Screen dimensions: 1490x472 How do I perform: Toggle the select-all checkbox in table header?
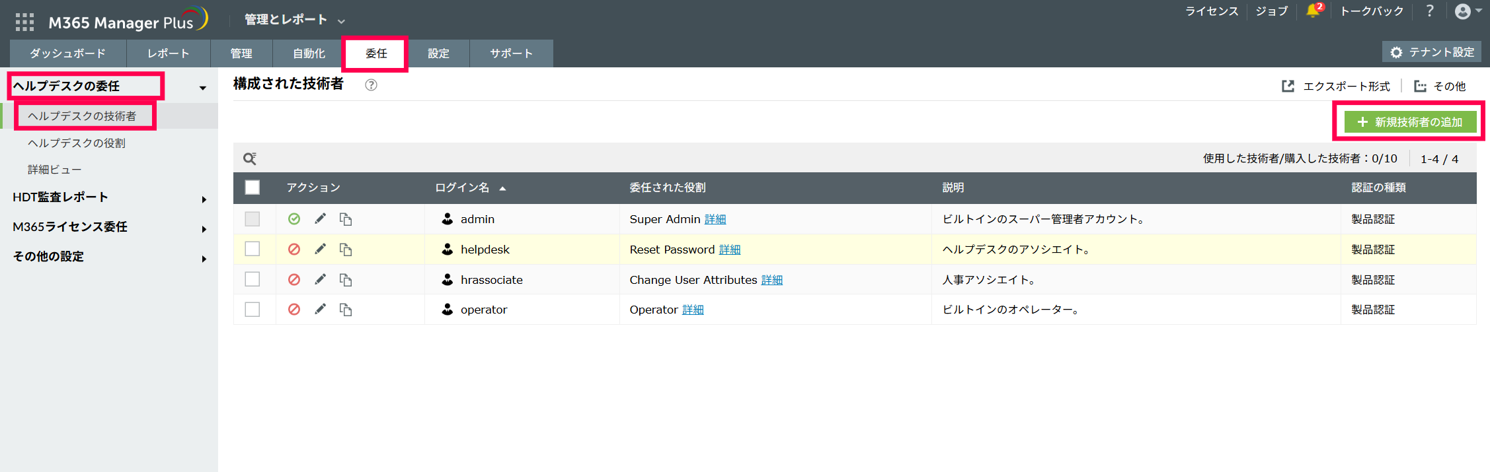252,187
